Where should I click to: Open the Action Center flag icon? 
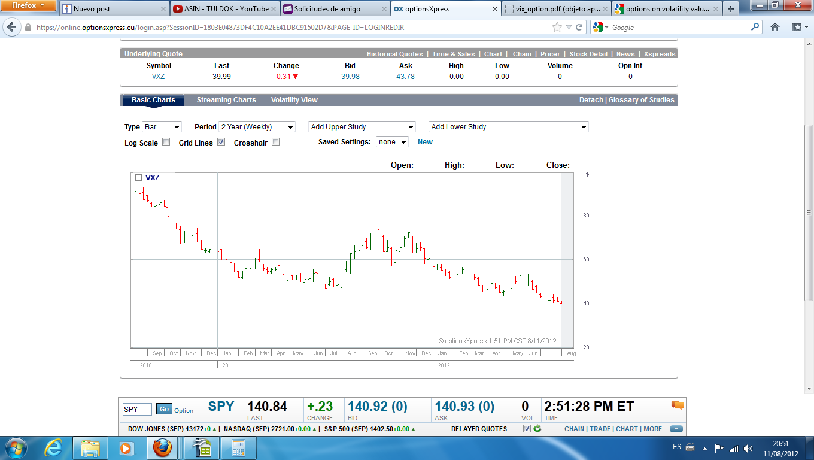tap(719, 448)
